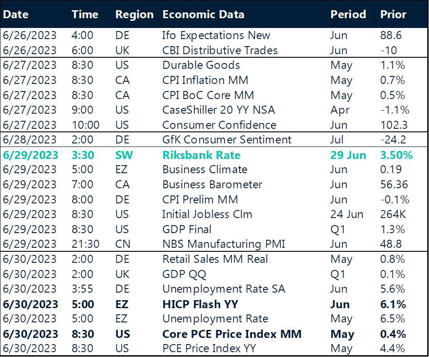Sort by the Prior column header

pos(393,14)
